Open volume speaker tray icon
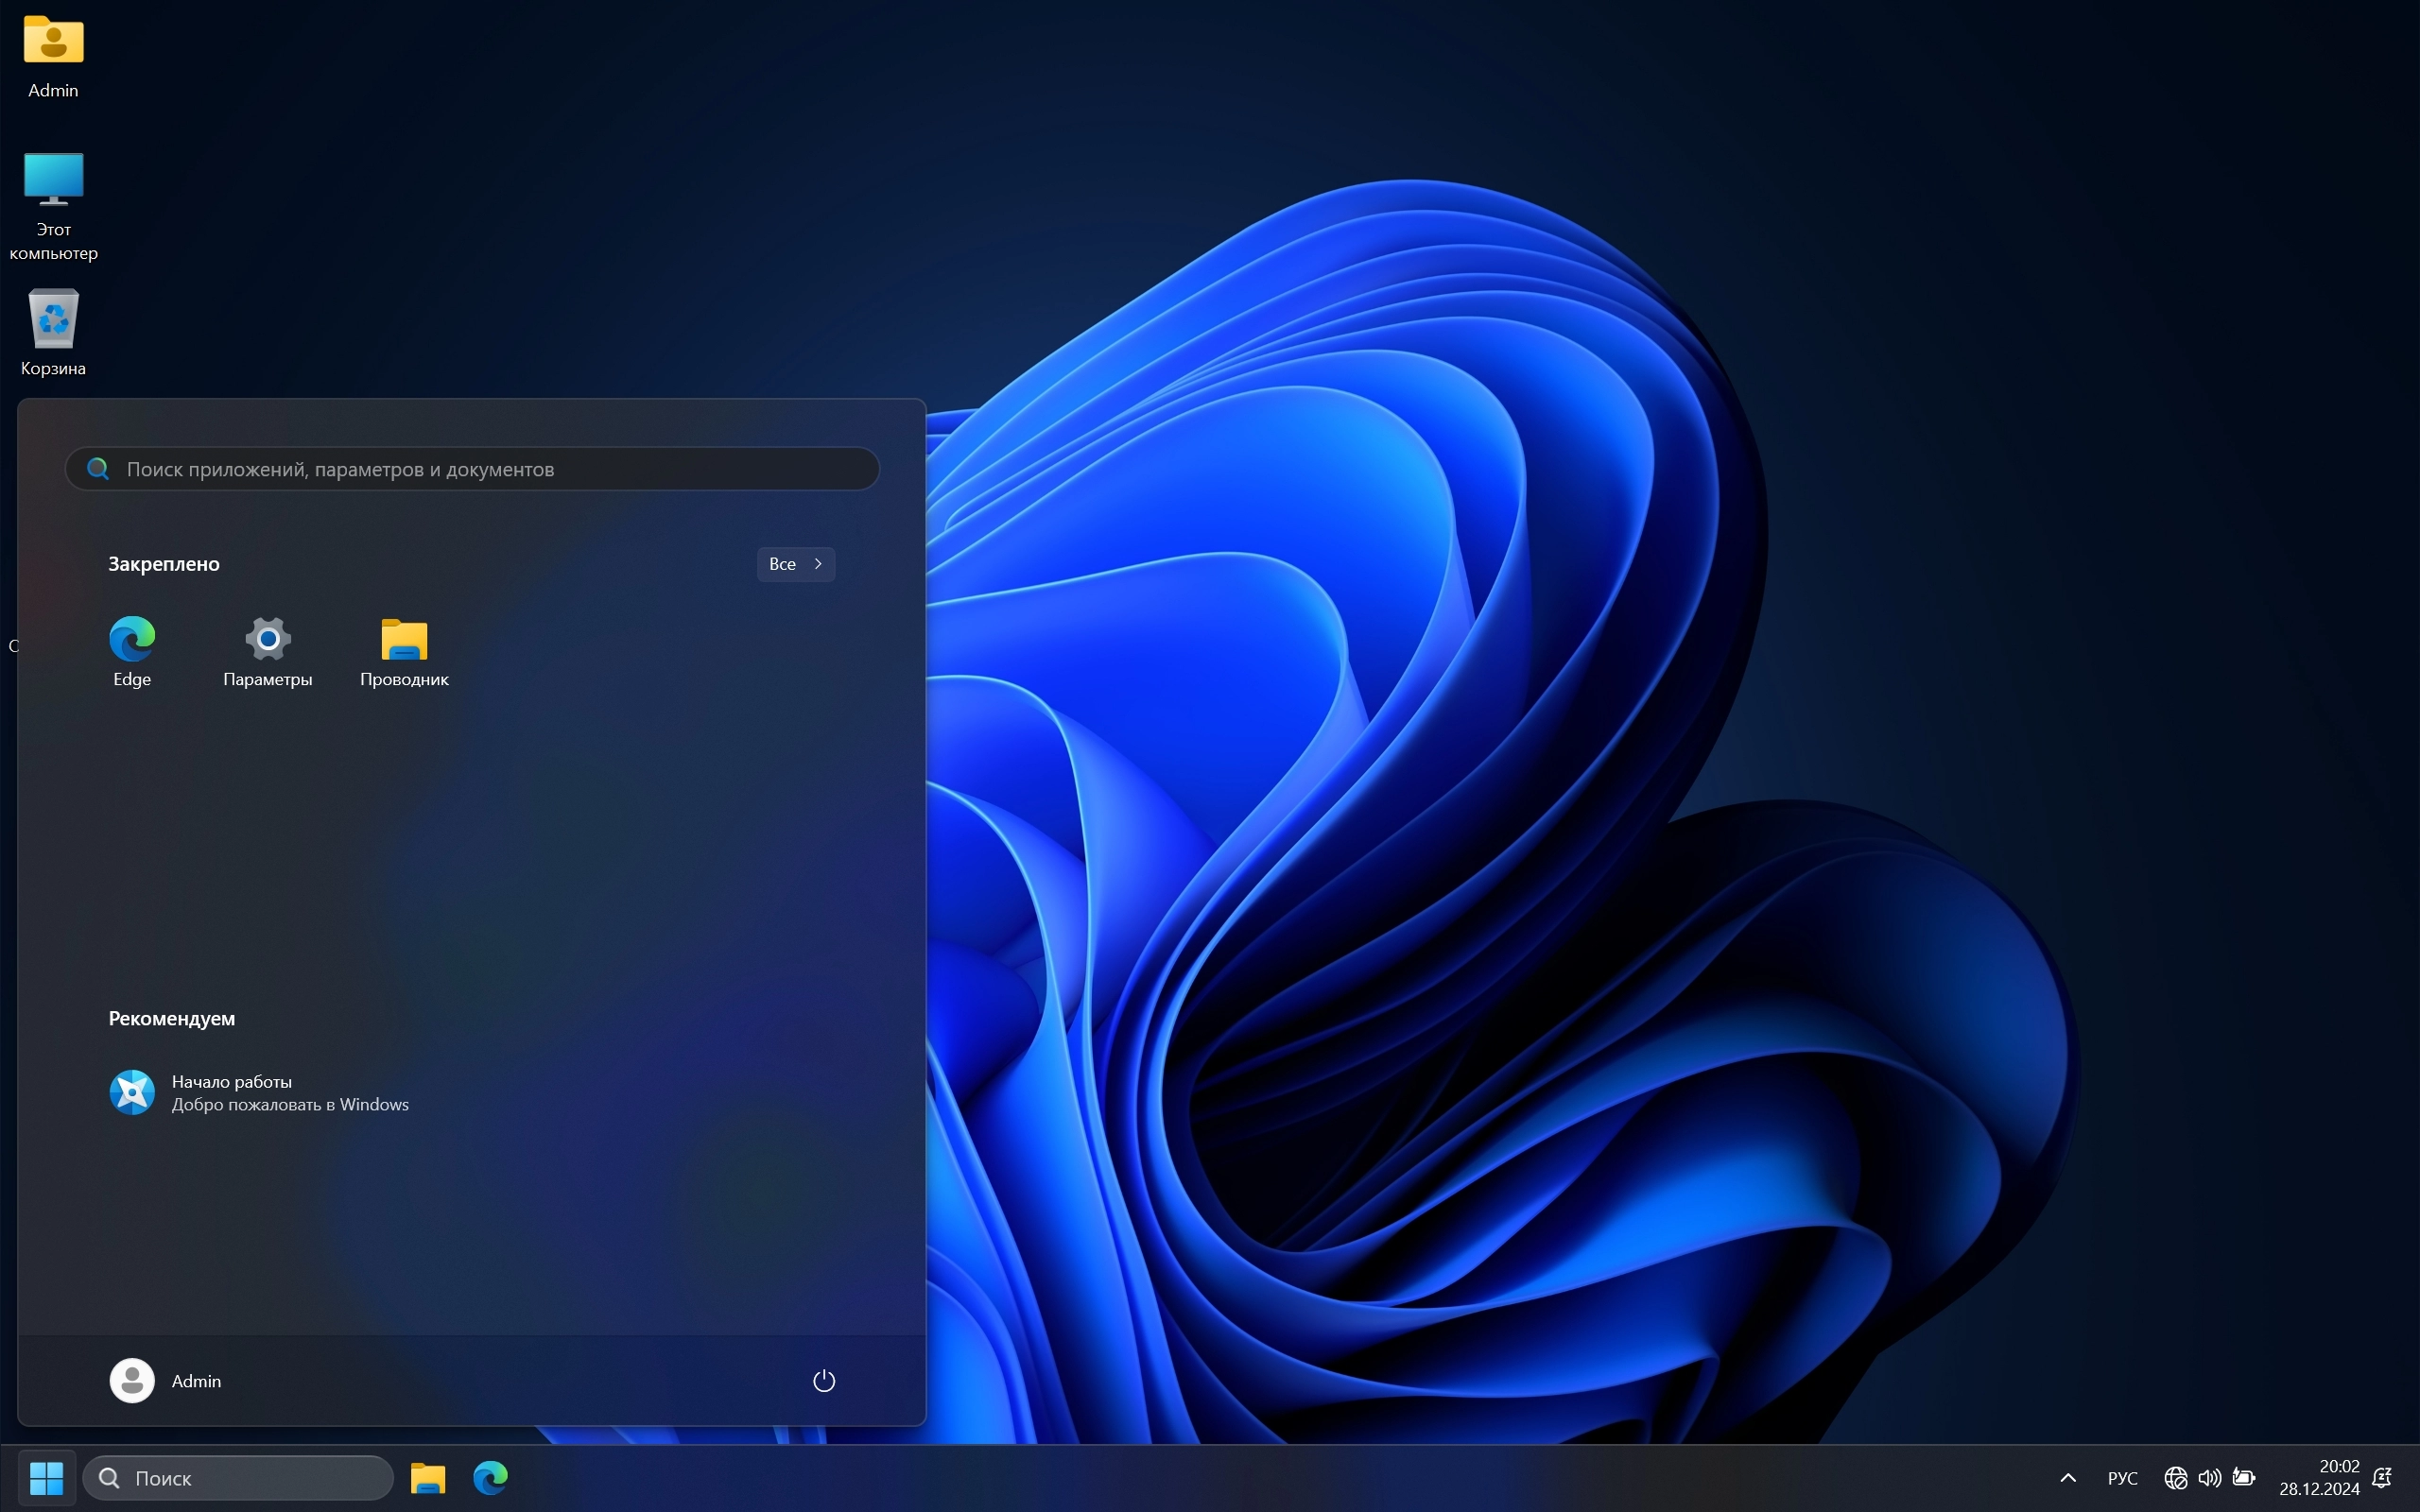The height and width of the screenshot is (1512, 2420). [2209, 1477]
